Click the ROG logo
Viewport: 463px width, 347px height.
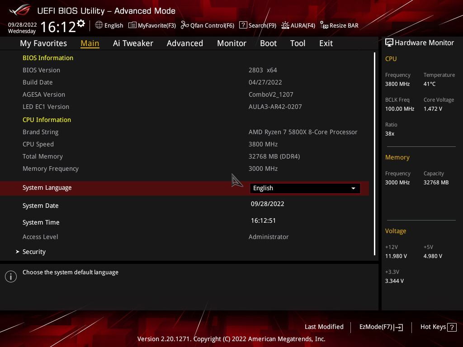click(20, 10)
